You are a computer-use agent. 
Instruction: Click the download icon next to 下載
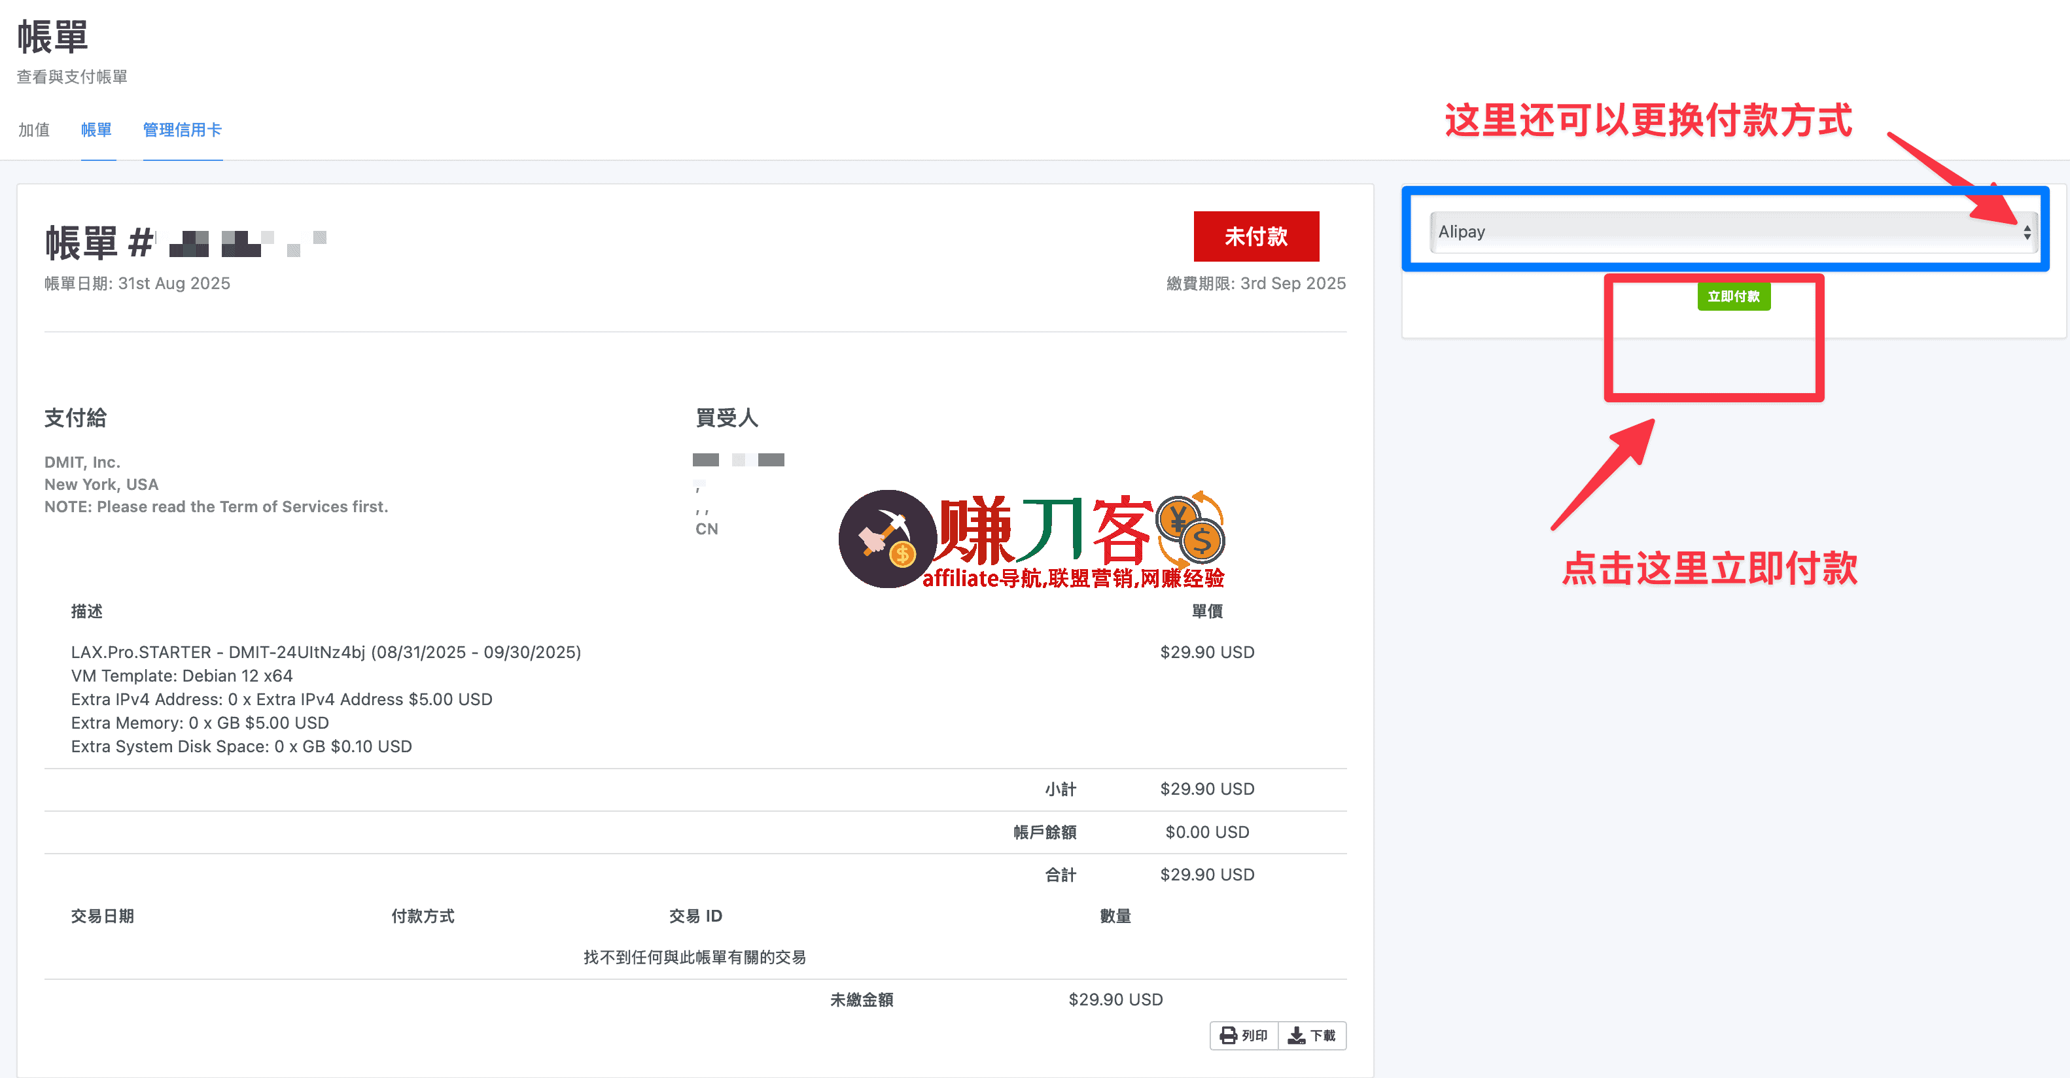1297,1036
